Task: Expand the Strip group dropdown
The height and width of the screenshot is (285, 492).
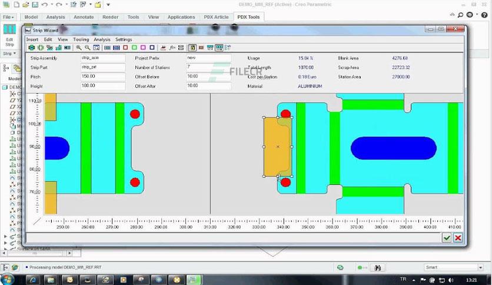Action: [x=9, y=54]
